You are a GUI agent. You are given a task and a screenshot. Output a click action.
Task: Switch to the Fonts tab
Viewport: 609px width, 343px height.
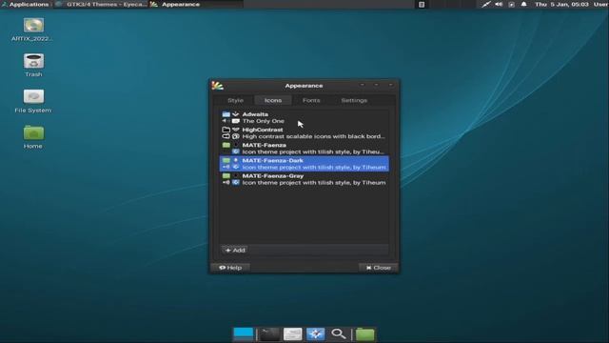click(x=311, y=100)
